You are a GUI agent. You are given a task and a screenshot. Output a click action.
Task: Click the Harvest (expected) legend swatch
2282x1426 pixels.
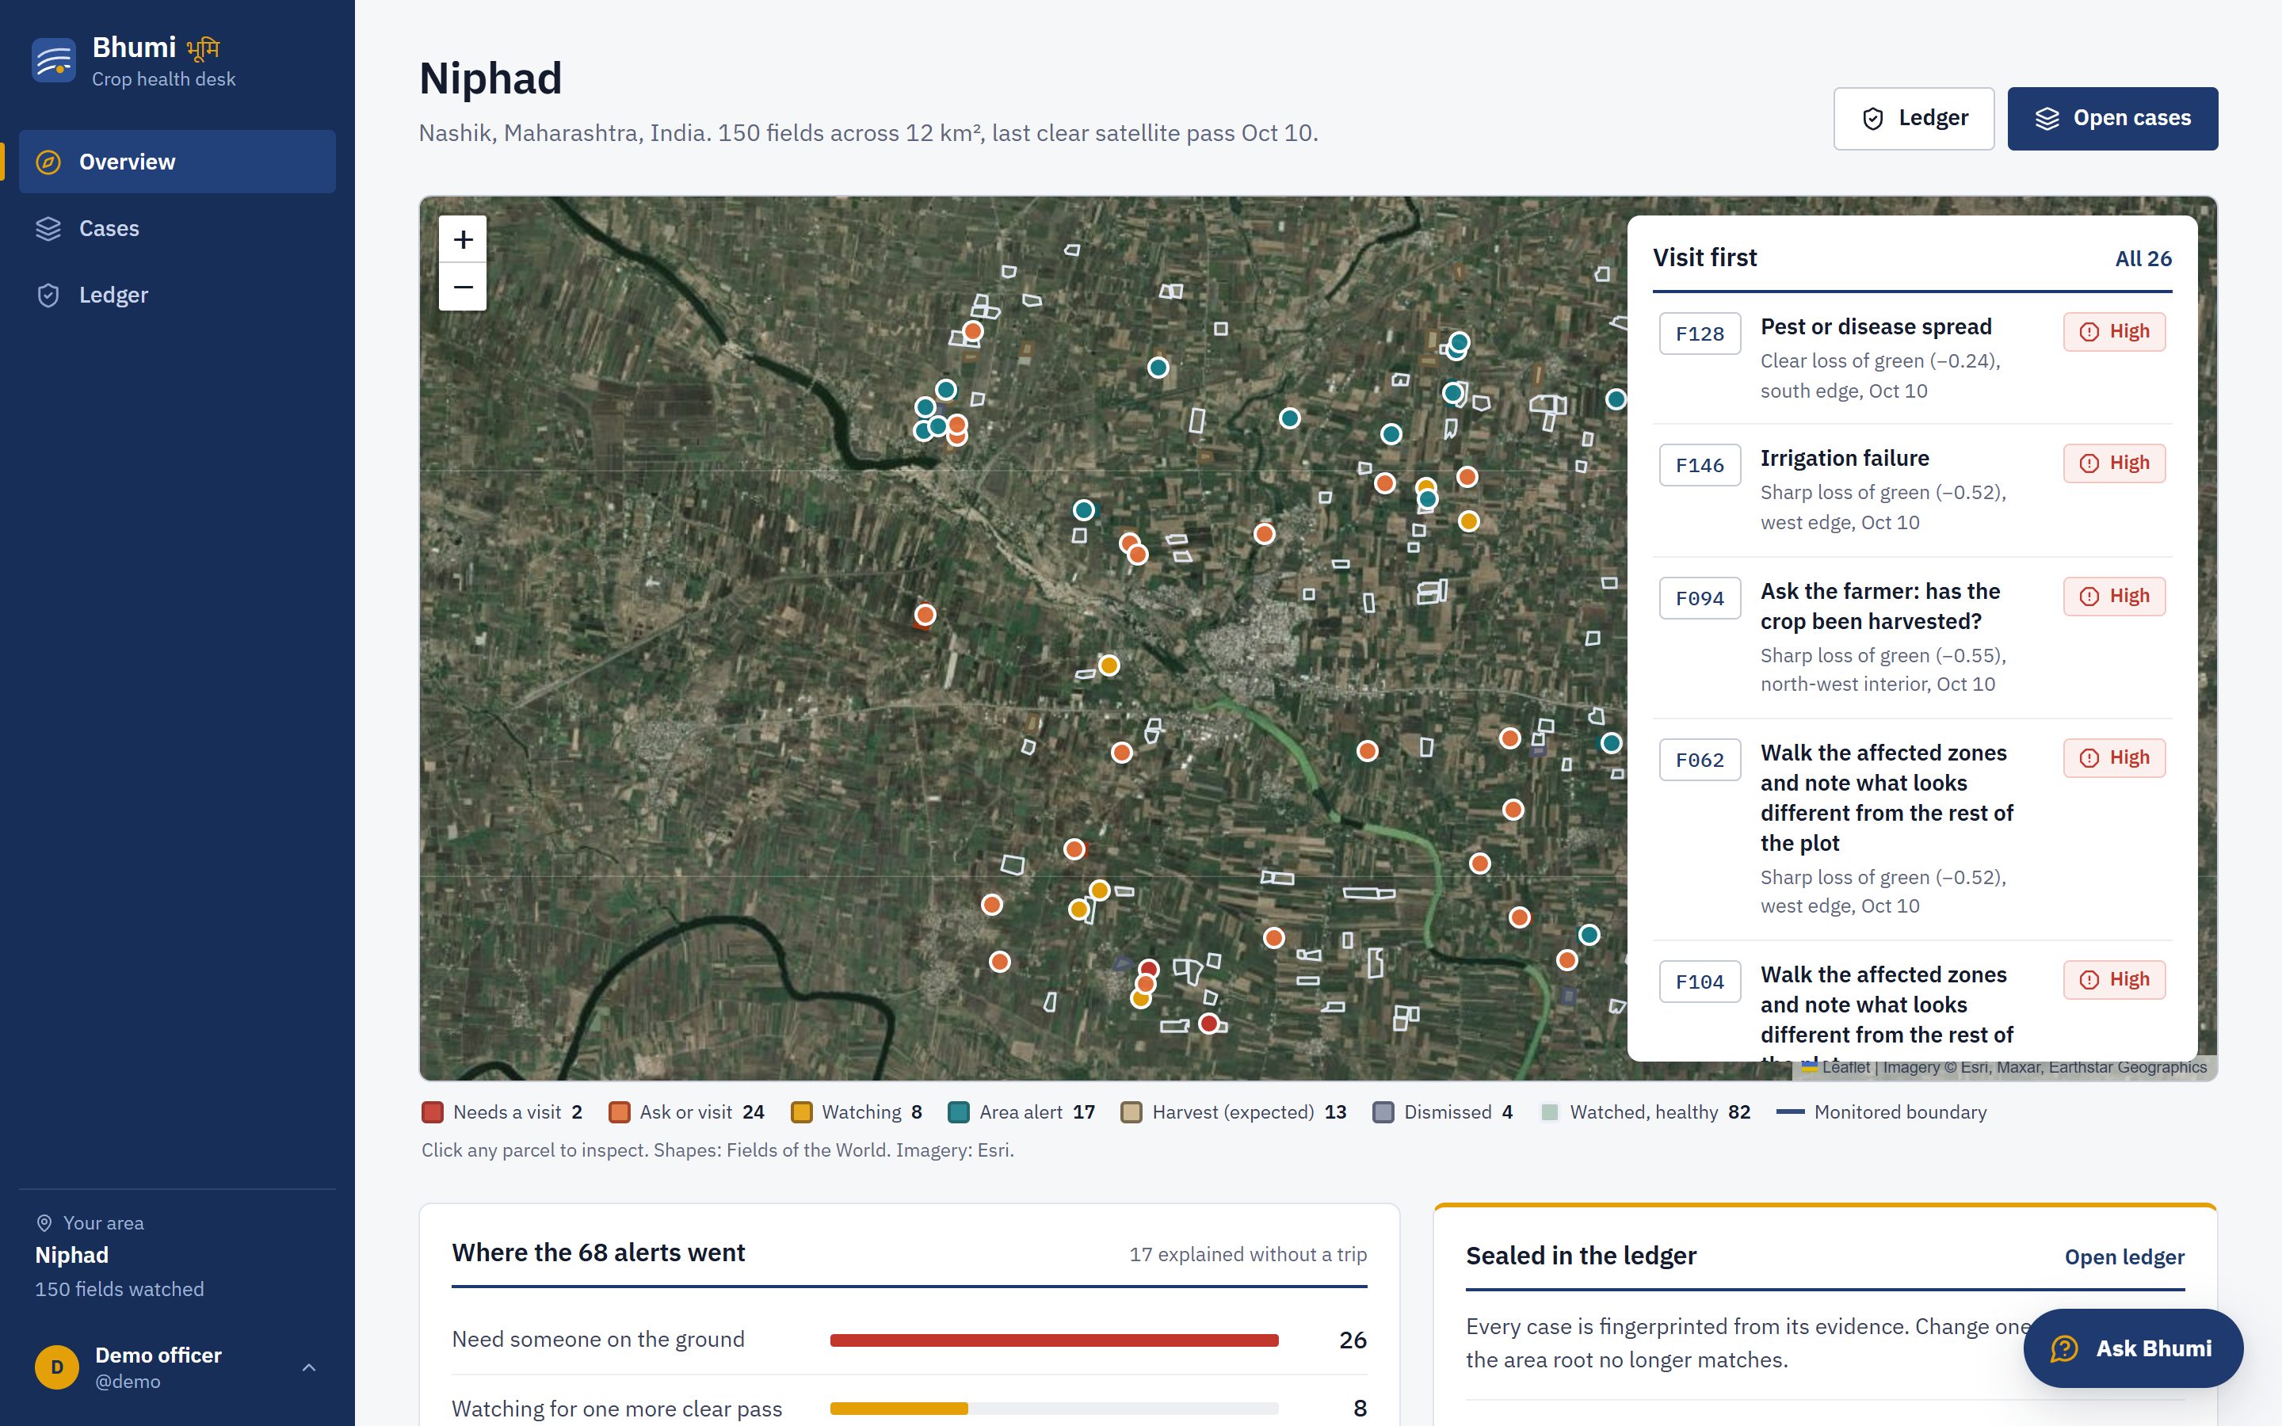pos(1131,1112)
